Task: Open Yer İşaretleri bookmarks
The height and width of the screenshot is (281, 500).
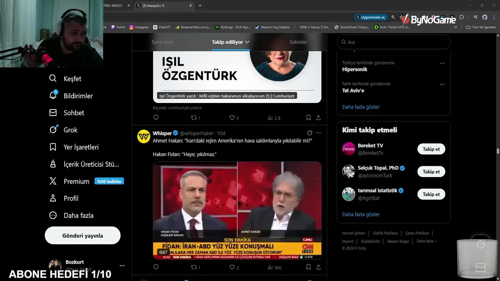Action: (x=73, y=147)
